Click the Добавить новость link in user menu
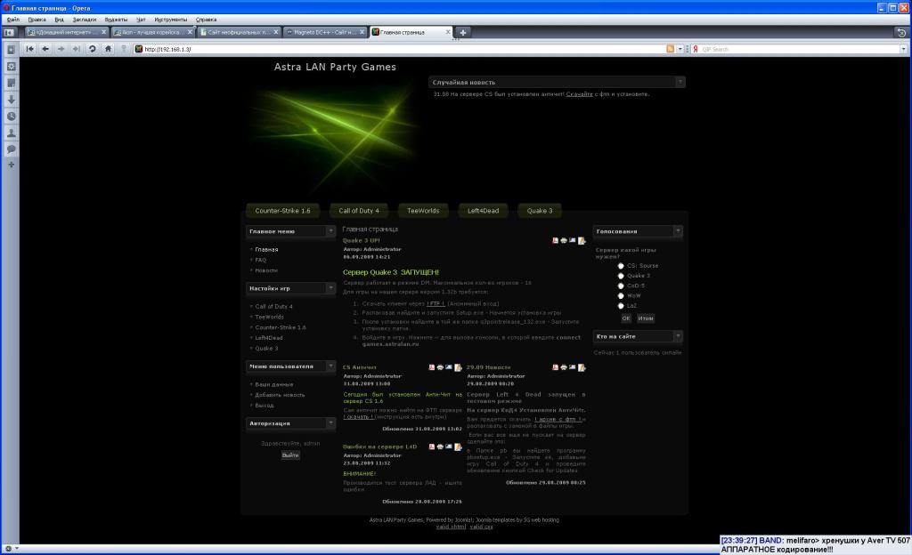The image size is (912, 555). [x=280, y=395]
